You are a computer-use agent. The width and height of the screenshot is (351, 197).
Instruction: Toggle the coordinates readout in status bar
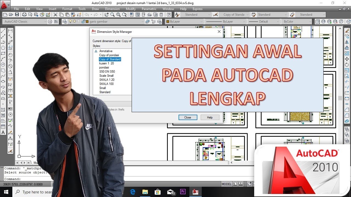pos(23,184)
